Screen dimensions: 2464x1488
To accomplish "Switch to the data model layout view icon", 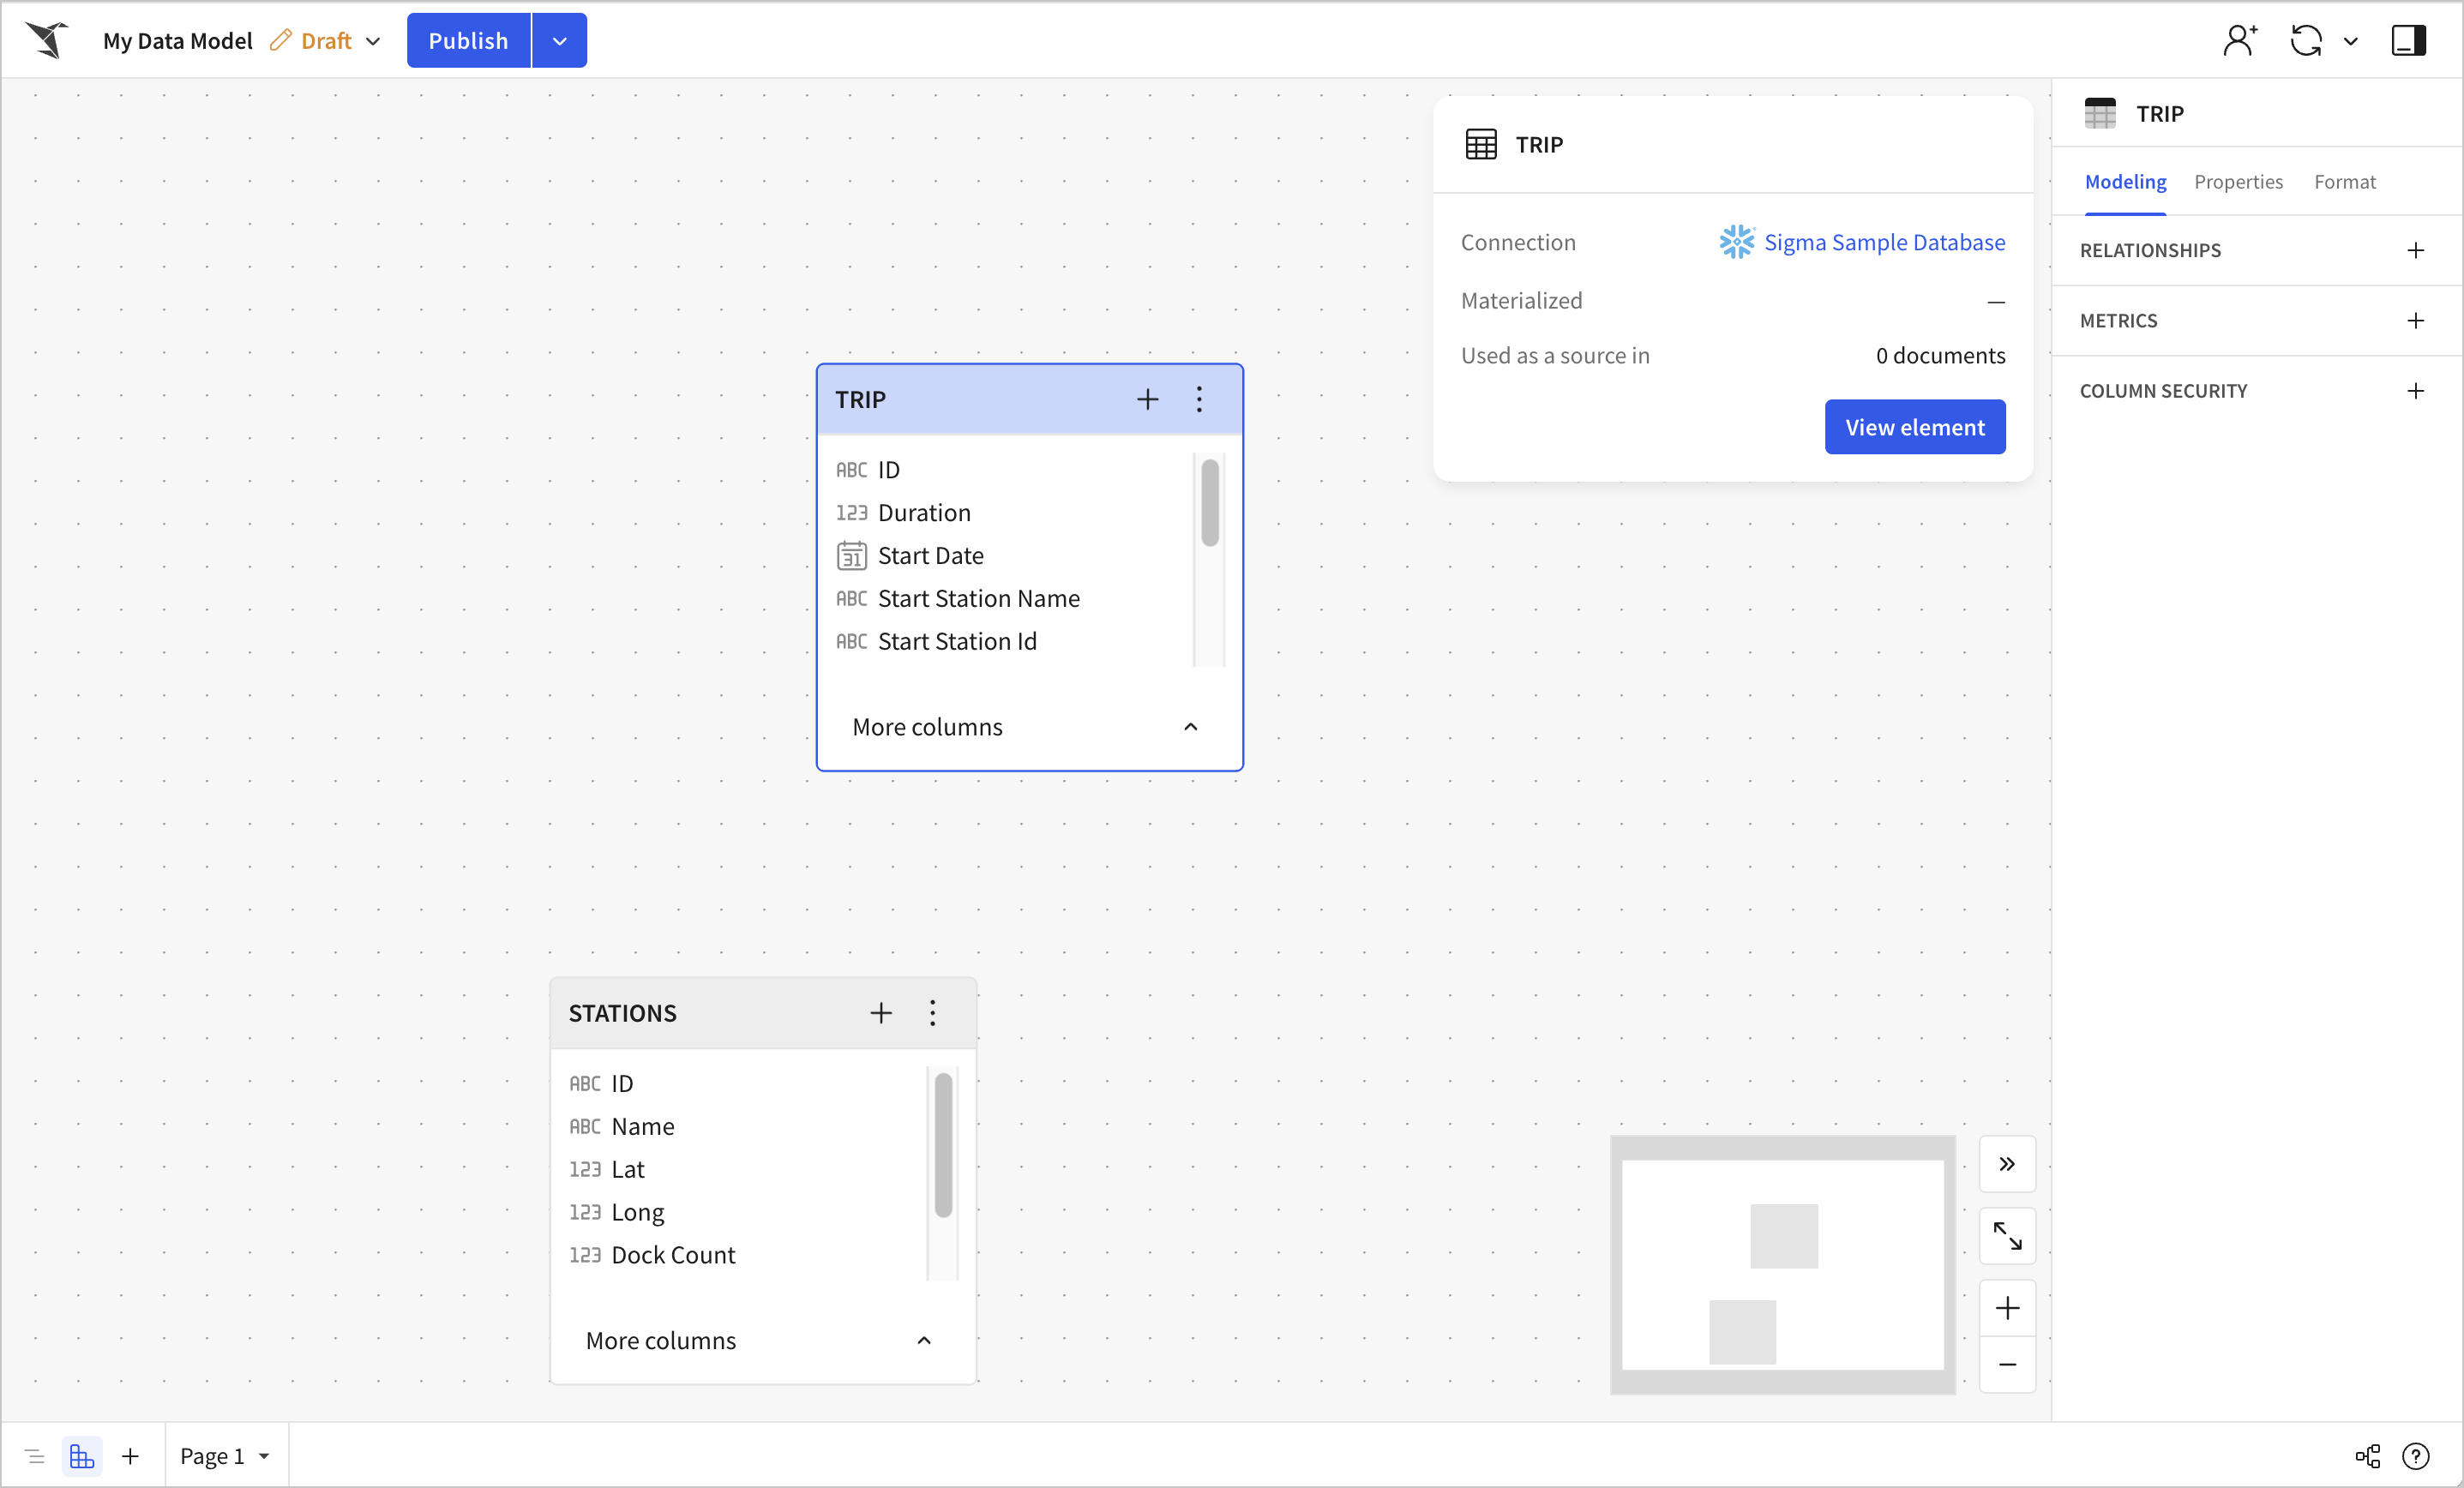I will click(82, 1456).
